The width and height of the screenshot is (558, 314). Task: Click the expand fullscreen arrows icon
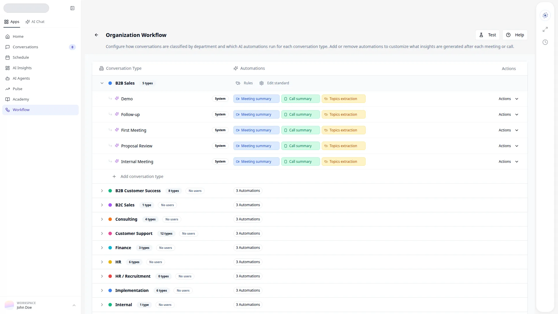coord(545,29)
